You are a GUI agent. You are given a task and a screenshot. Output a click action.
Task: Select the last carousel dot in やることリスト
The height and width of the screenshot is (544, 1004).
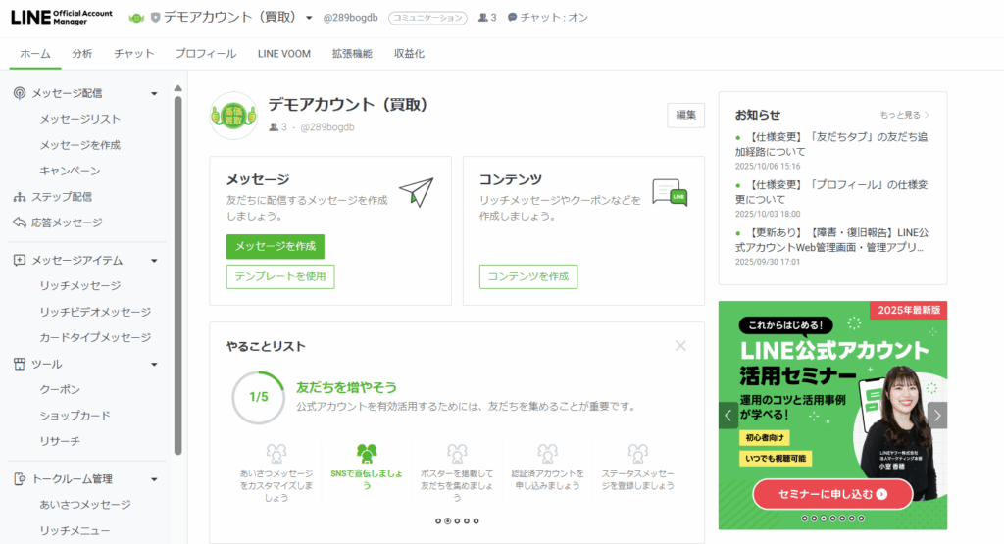(476, 520)
